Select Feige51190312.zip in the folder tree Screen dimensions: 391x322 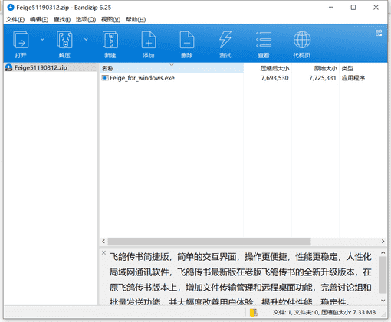click(x=51, y=67)
